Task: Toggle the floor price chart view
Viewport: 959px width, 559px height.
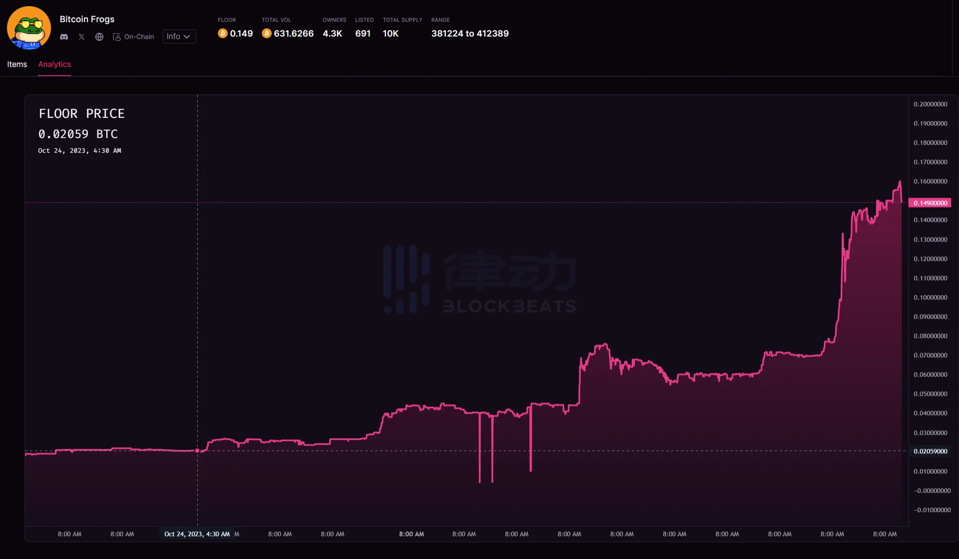Action: (x=81, y=114)
